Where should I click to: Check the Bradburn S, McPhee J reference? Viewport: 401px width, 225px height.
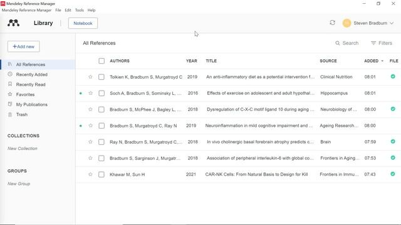click(102, 109)
